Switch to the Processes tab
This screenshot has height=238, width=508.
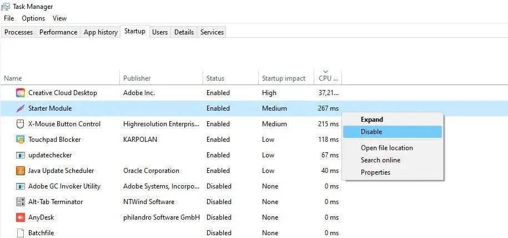(x=18, y=32)
